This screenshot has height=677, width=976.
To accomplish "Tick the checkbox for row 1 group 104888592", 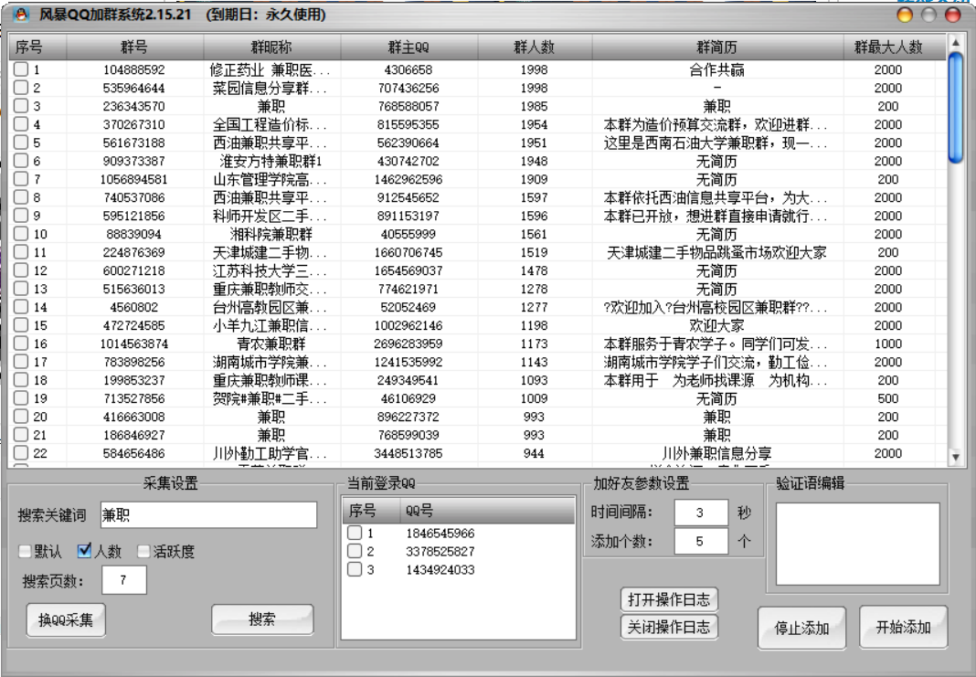I will tap(21, 69).
